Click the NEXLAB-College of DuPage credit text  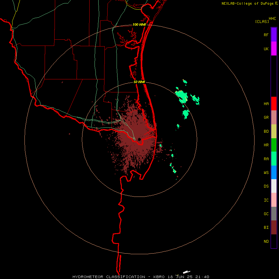pos(248,3)
